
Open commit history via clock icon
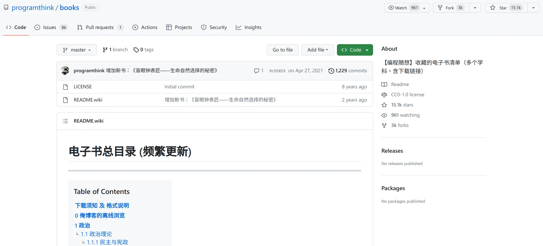(331, 71)
